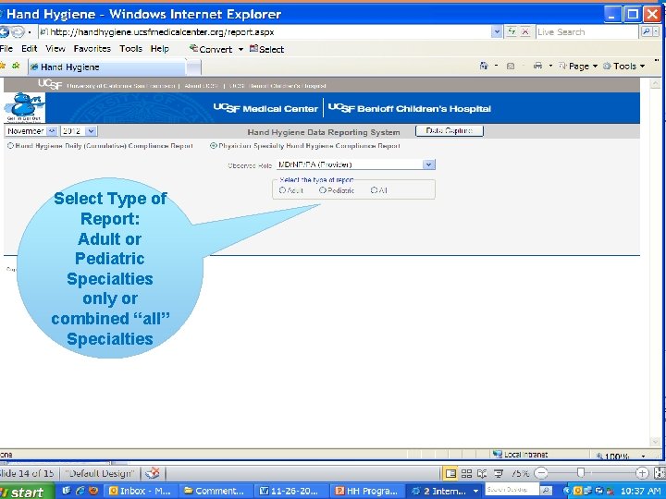The height and width of the screenshot is (499, 666).
Task: Click the Favorites Center star icon
Action: 3,66
